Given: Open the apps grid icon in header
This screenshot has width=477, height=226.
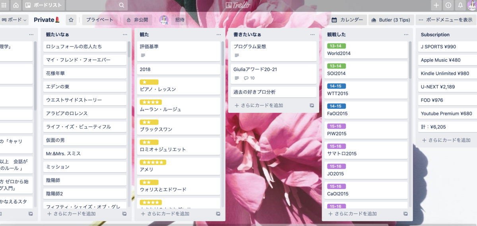Looking at the screenshot, I should pyautogui.click(x=4, y=5).
